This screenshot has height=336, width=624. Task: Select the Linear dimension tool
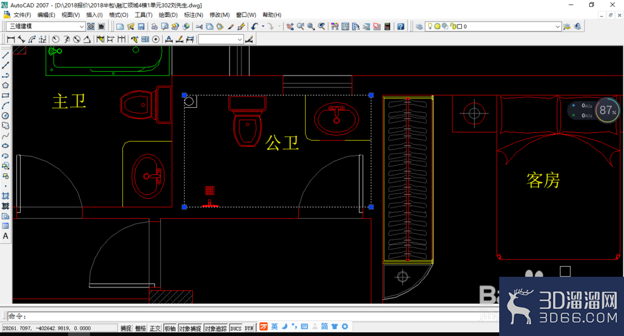(x=11, y=39)
